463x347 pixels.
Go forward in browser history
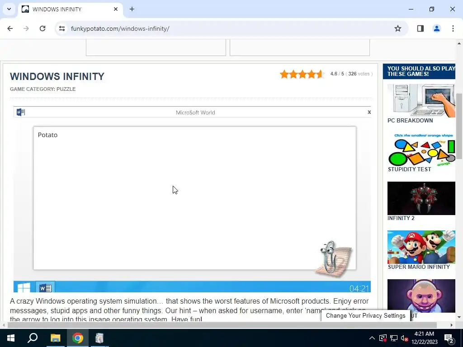(26, 28)
